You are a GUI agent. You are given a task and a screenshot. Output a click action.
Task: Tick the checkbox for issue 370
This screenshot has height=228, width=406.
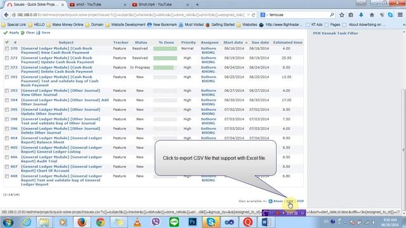click(7, 49)
